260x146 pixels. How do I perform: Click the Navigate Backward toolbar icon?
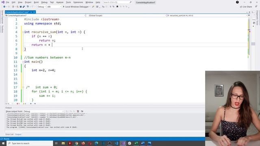[4, 7]
